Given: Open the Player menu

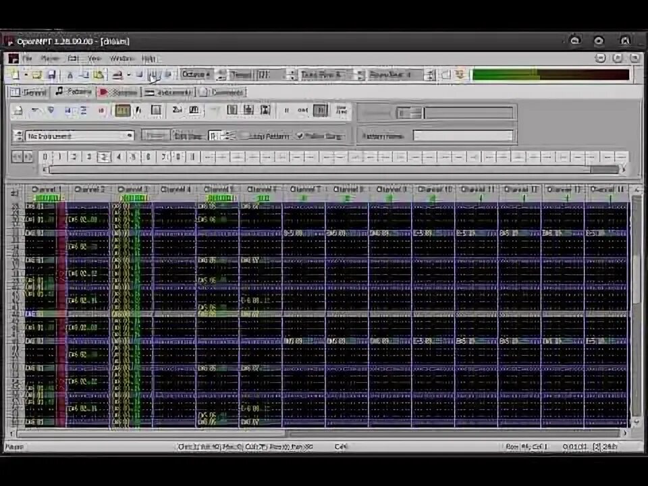Looking at the screenshot, I should click(51, 59).
